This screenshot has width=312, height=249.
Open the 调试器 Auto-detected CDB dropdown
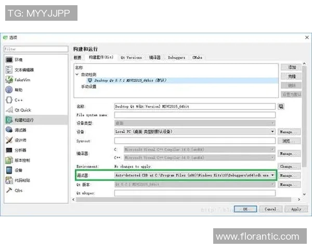195,175
